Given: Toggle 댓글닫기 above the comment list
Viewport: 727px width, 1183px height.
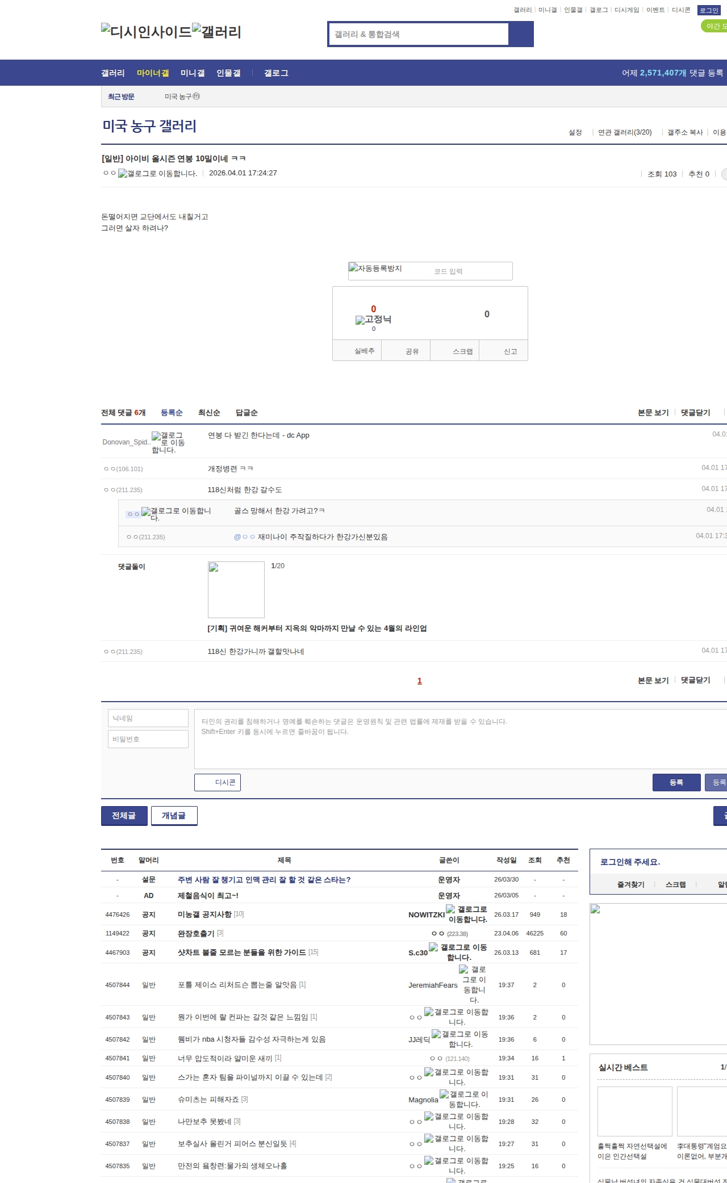Looking at the screenshot, I should [x=695, y=413].
